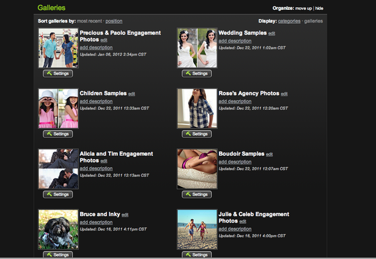Open the Bruce and Inky dog thumbnail

pyautogui.click(x=58, y=229)
